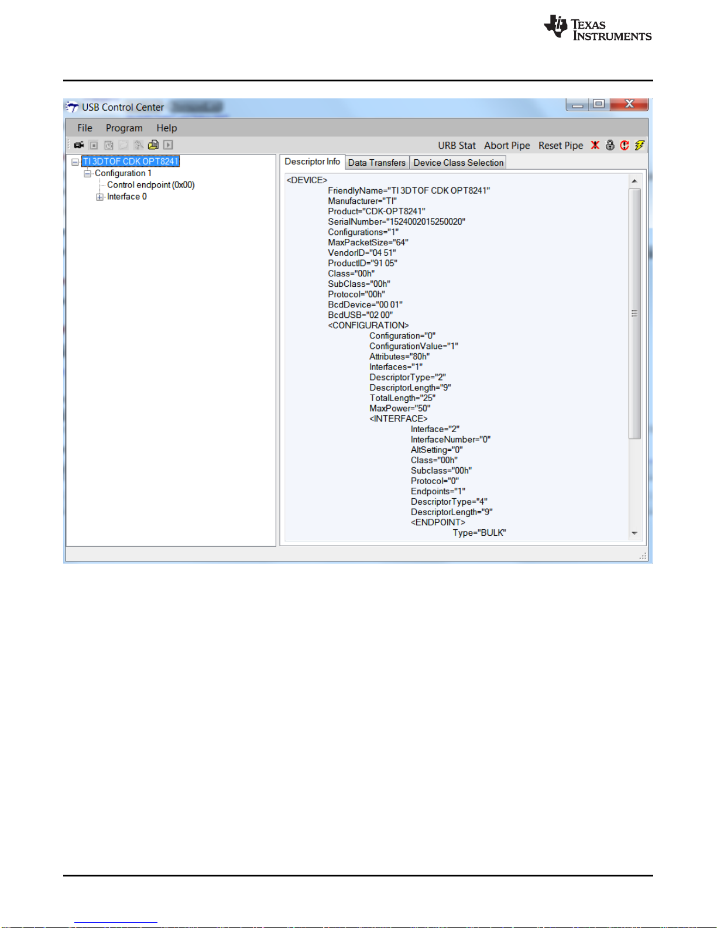Select Control endpoint (0x00) in the tree
Image resolution: width=717 pixels, height=928 pixels.
tap(151, 185)
